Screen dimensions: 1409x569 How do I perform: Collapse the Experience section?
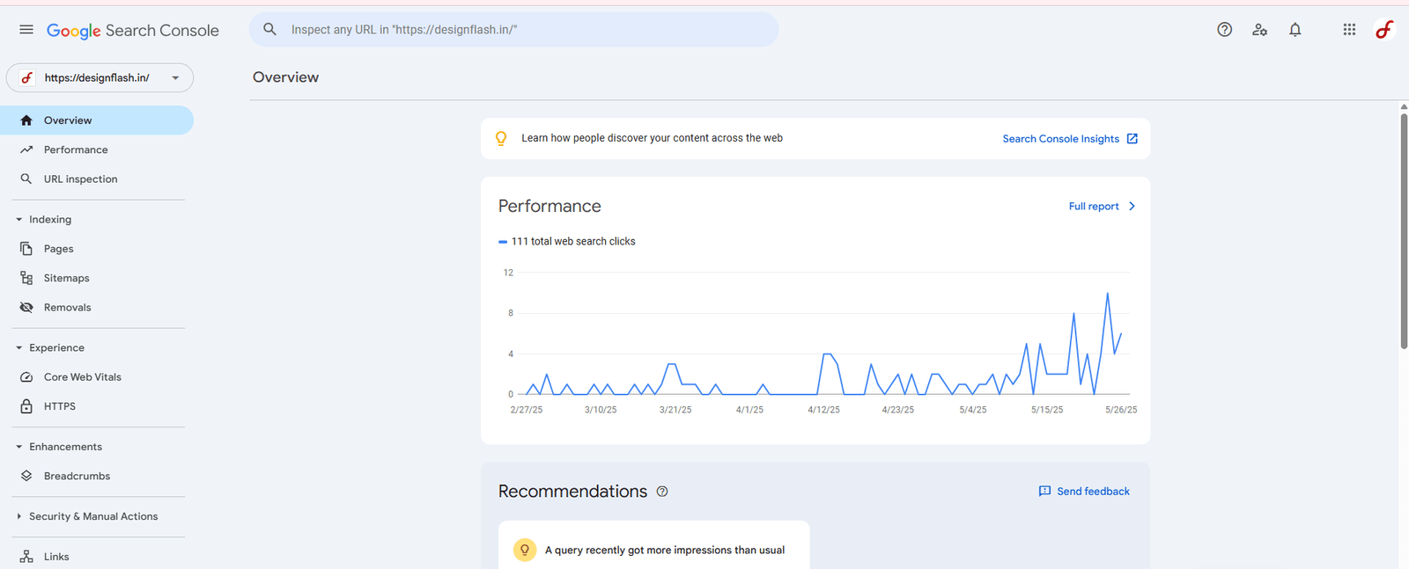pos(18,348)
